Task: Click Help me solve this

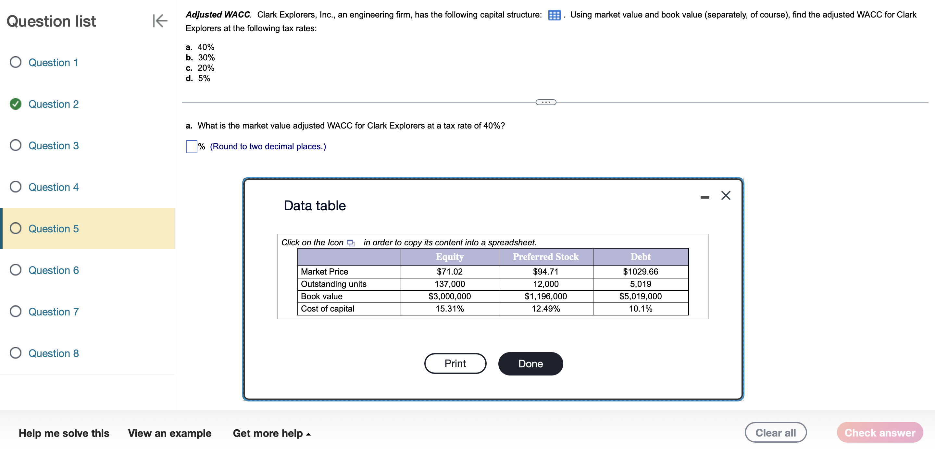Action: tap(64, 433)
